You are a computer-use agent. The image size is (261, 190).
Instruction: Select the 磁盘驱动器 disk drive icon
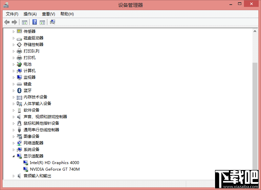19,39
